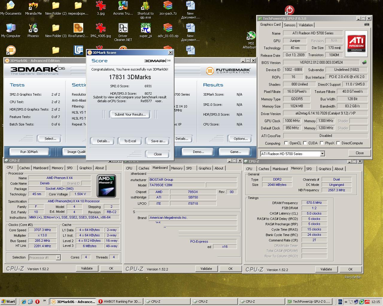Screen dimensions: 383x306
Task: Click the ATI tray icon in system tray
Action: (367, 302)
